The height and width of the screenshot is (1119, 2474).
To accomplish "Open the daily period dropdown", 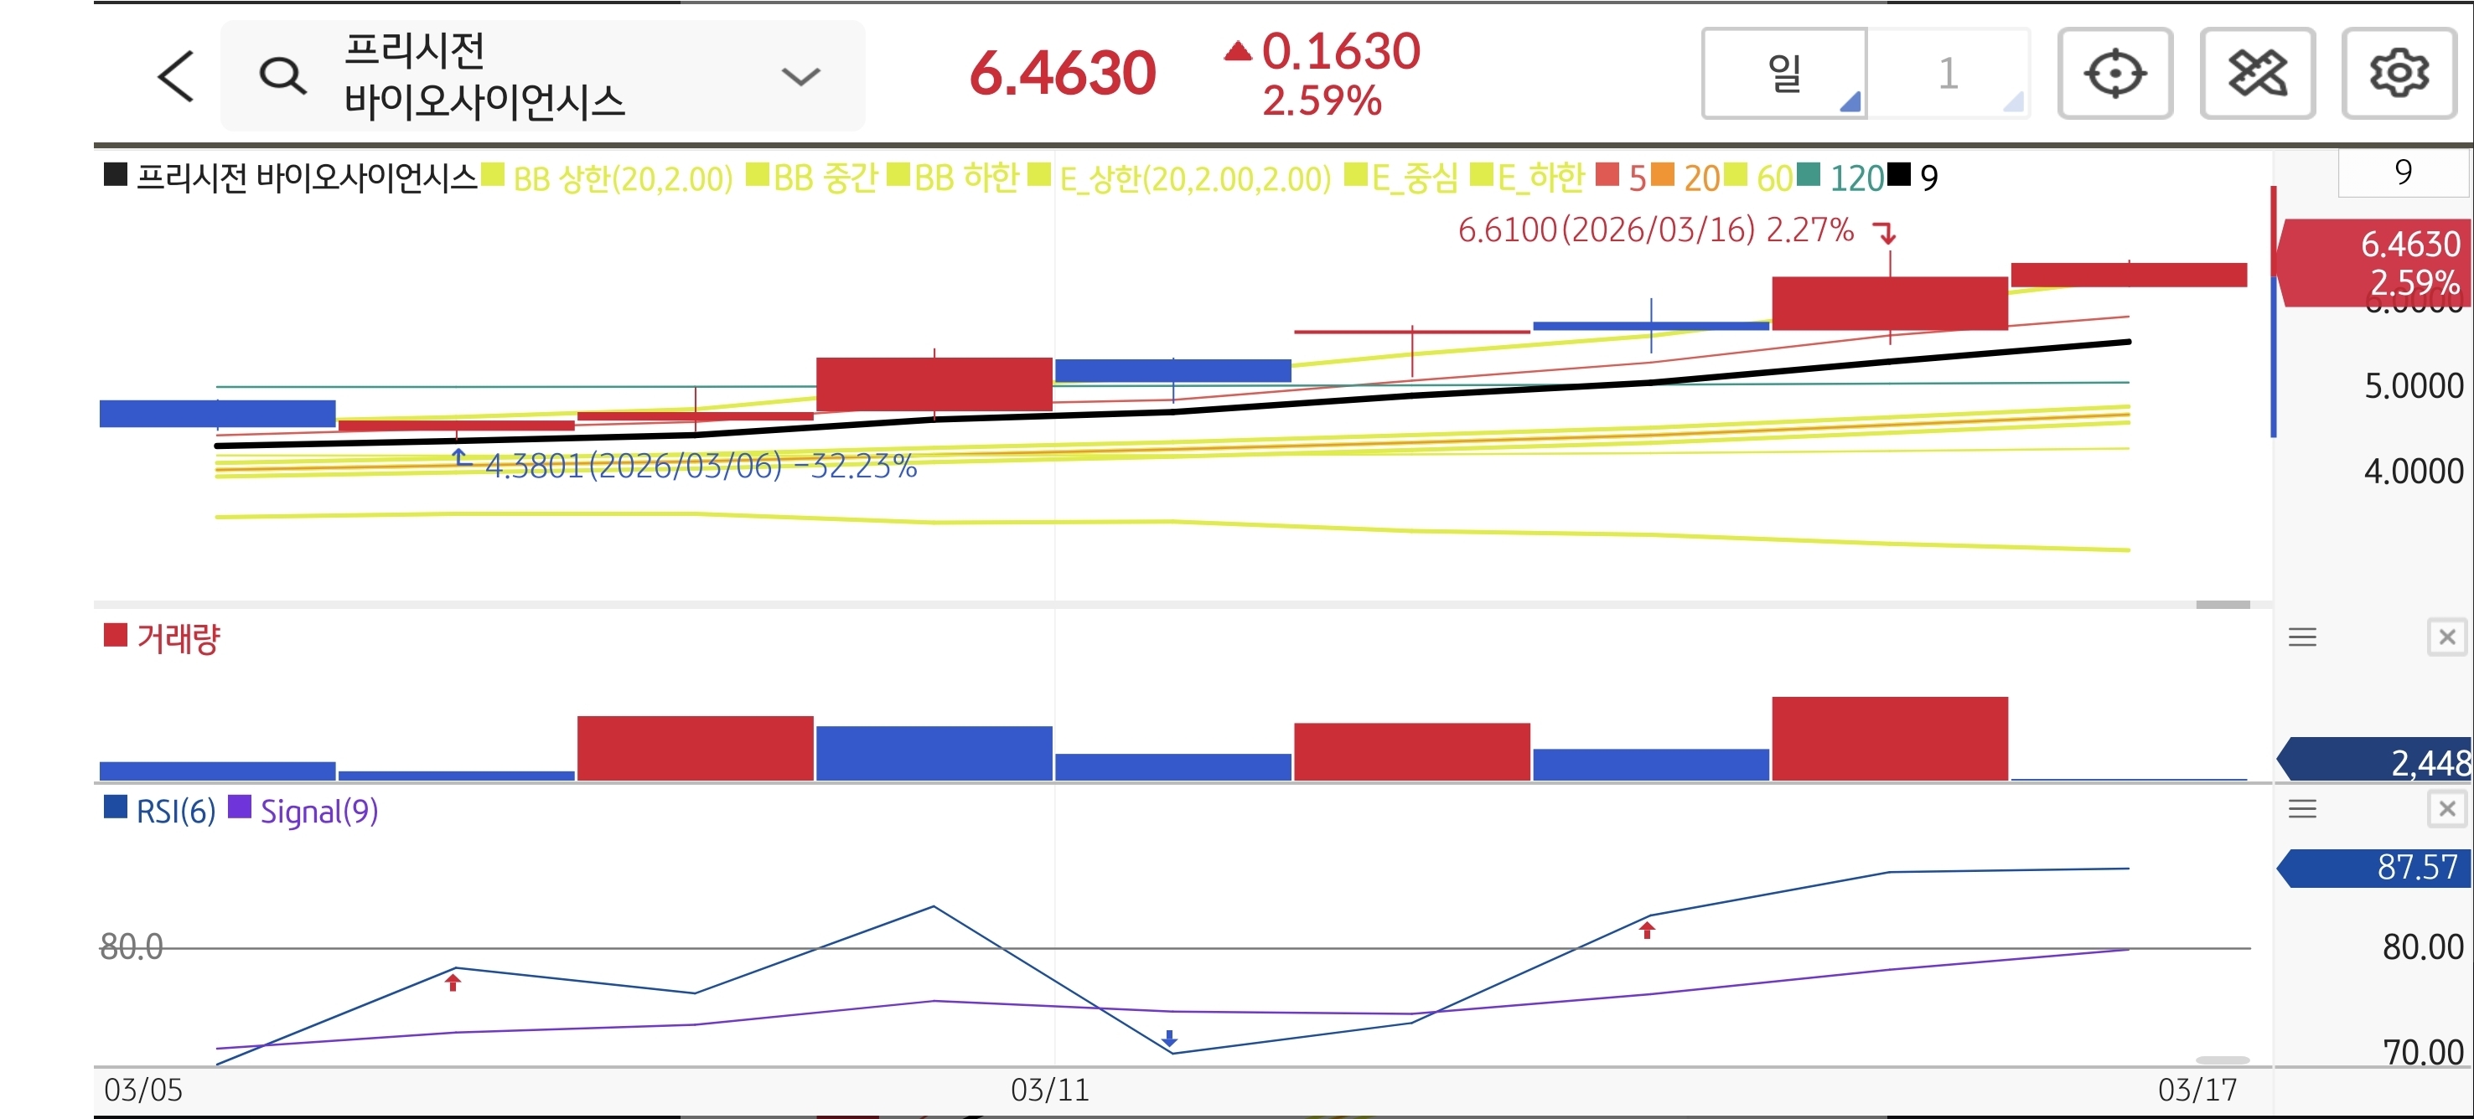I will coord(1784,74).
